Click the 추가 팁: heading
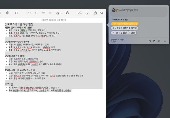Screen dimensions: 170x118 click(x=9, y=84)
